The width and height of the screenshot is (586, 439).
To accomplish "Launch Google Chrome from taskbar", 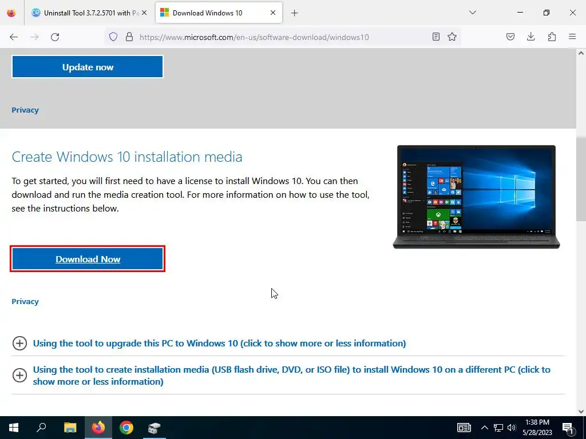I will click(126, 428).
